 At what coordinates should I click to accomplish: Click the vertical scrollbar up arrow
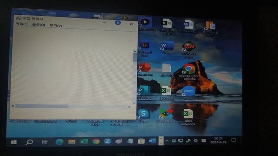[x=135, y=51]
